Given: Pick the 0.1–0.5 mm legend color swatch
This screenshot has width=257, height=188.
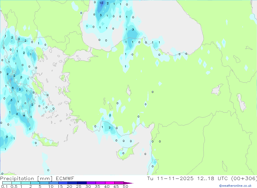Looking at the screenshot, I should (x=7, y=183).
